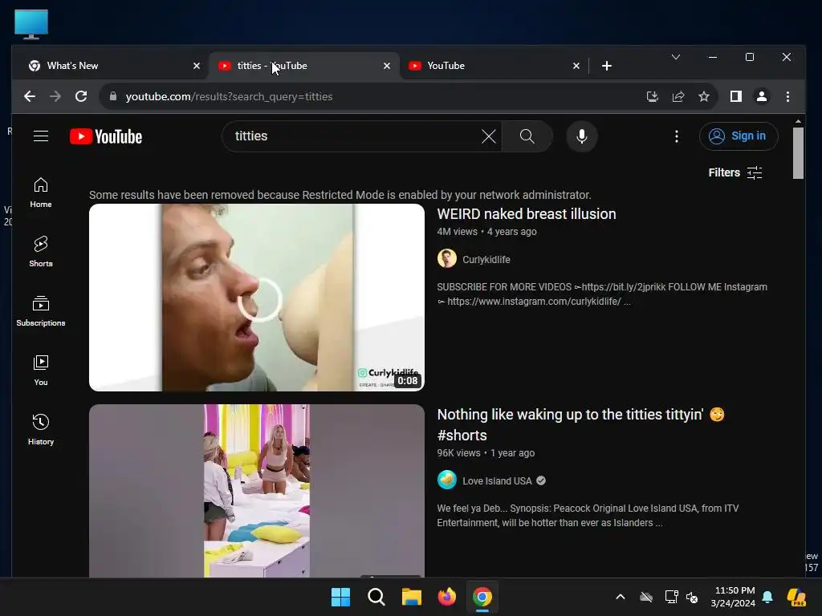
Task: Click the YouTube logo
Action: tap(106, 136)
